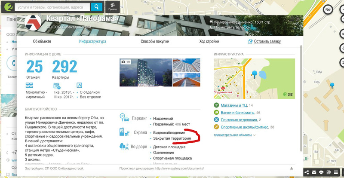This screenshot has width=344, height=178.
Task: Click the Оставить заявку link
Action: [267, 41]
